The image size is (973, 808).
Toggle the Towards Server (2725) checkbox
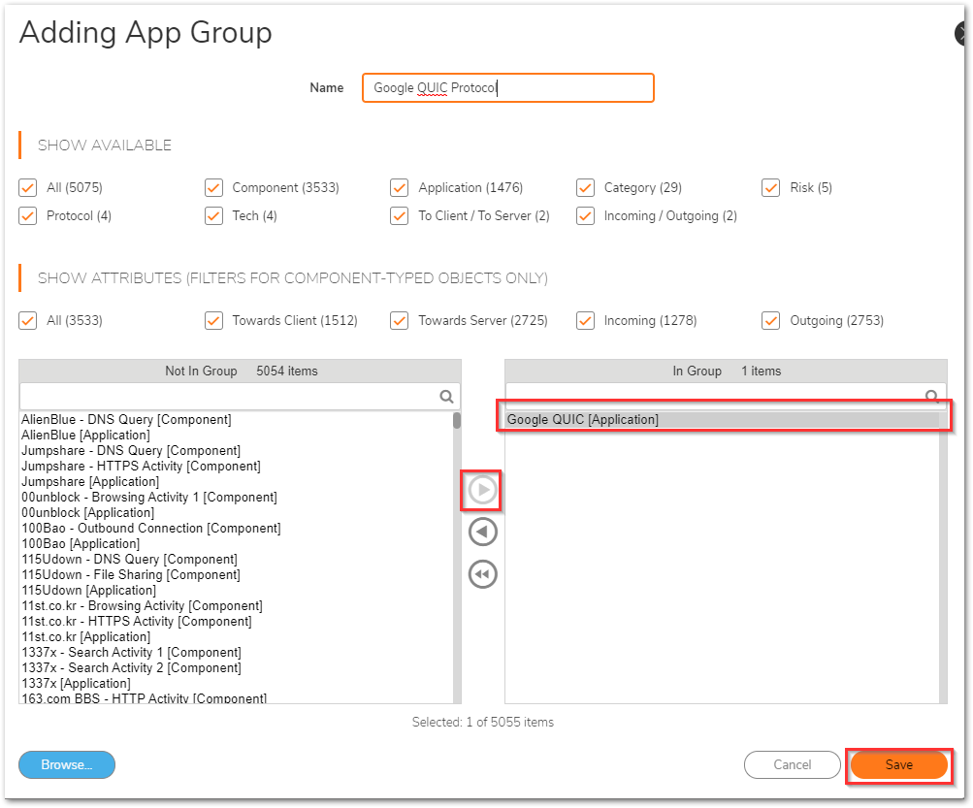tap(400, 320)
